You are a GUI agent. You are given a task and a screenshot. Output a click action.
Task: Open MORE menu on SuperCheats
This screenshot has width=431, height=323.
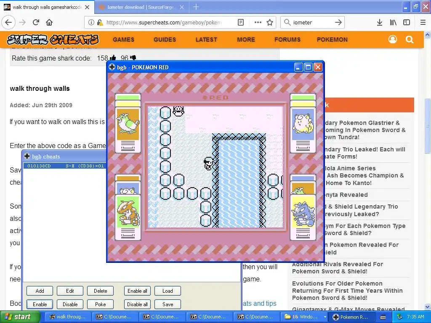coord(246,40)
